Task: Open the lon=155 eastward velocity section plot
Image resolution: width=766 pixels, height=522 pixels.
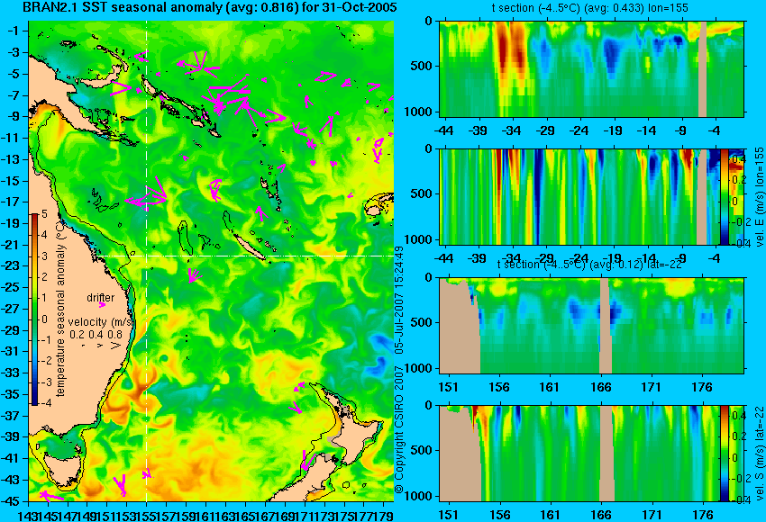Action: 591,196
